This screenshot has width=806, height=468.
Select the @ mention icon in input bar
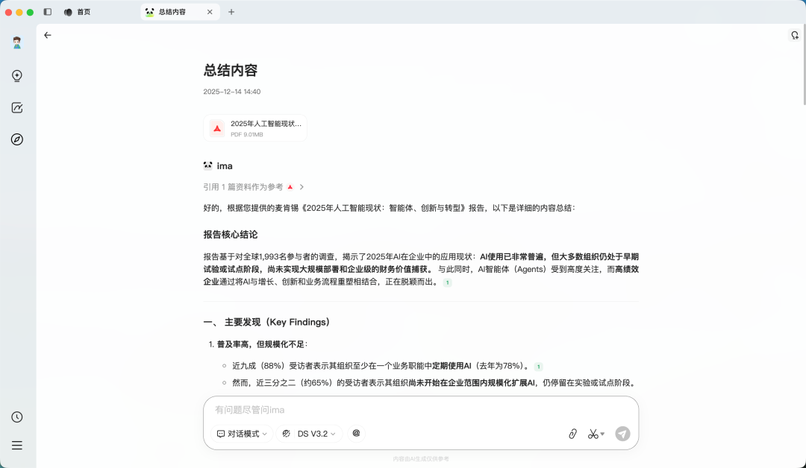point(356,433)
